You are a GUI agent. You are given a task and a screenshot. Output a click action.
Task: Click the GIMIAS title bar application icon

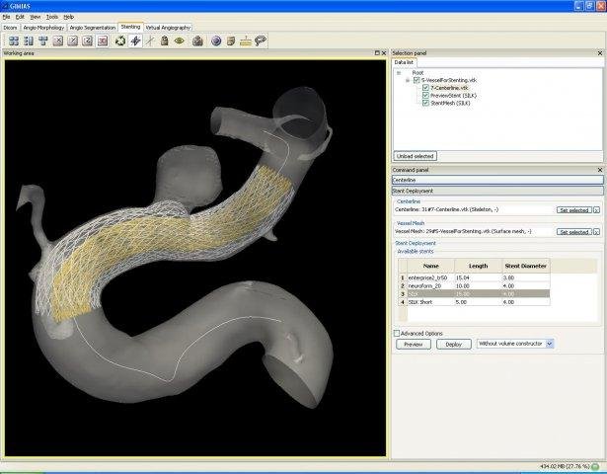pyautogui.click(x=5, y=6)
